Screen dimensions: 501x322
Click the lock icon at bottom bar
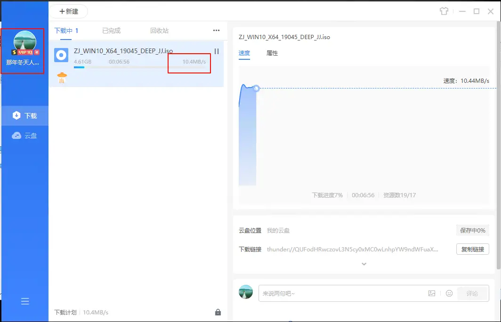[x=218, y=312]
